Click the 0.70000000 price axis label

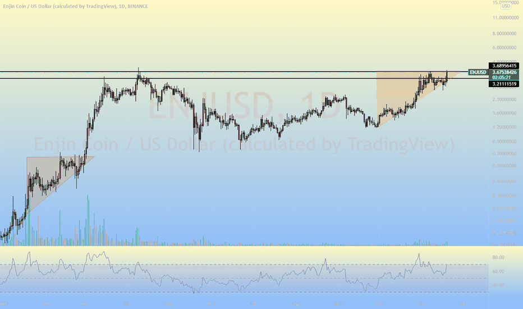505,154
